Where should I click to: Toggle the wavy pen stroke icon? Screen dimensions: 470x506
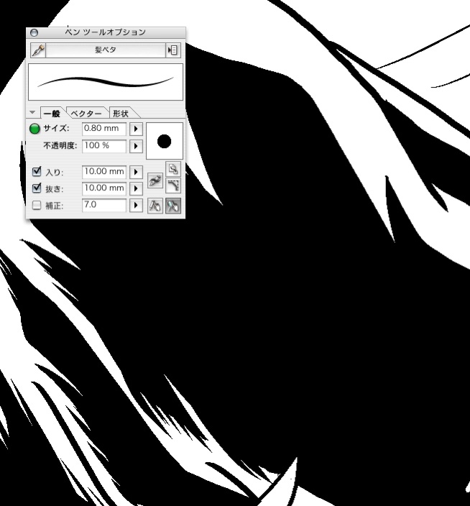(x=155, y=180)
